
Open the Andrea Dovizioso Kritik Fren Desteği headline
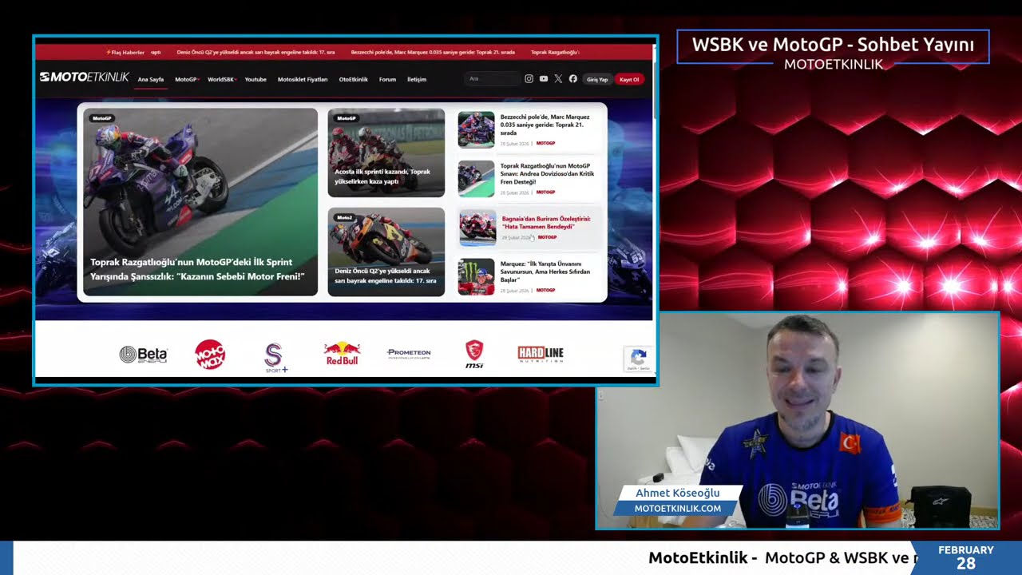tap(547, 174)
